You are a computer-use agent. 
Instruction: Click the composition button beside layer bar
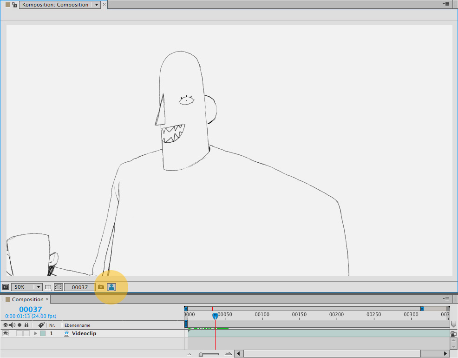453,334
